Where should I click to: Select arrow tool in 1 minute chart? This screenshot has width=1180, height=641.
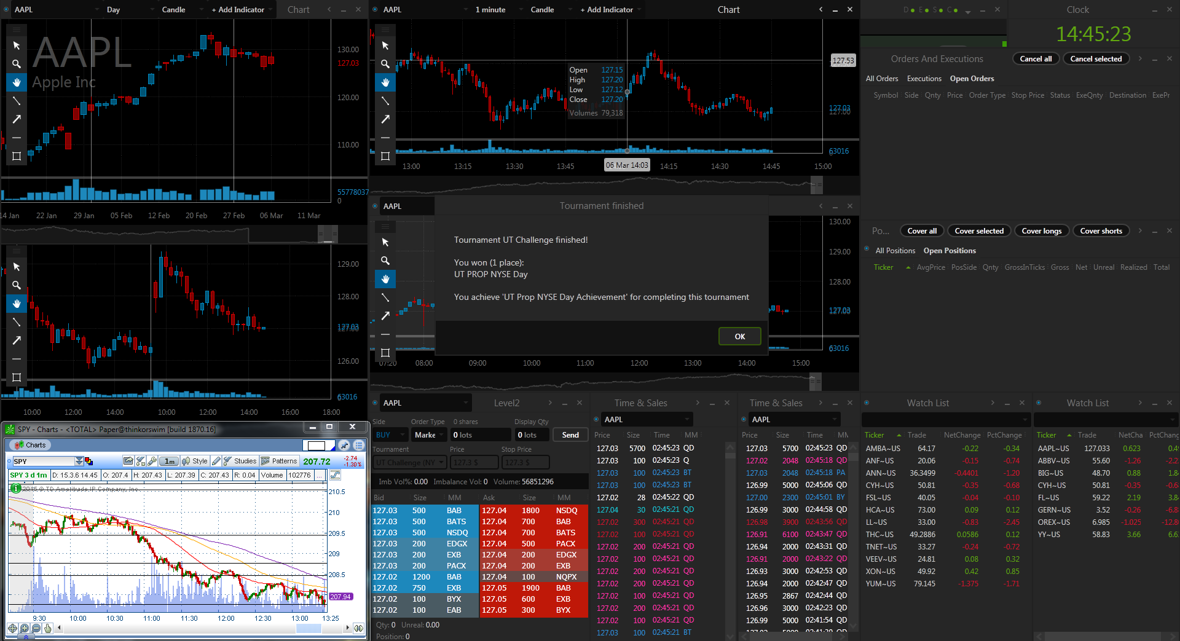pos(385,119)
